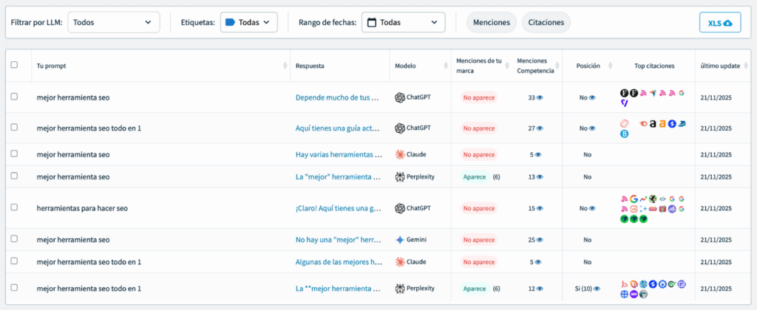This screenshot has width=757, height=310.
Task: Click 'herramientas para hacer seo' prompt text
Action: click(82, 208)
